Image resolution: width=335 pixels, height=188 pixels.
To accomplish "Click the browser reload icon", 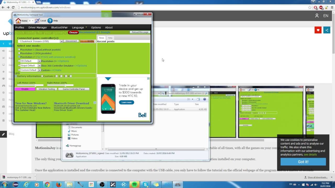I will [x=13, y=8].
